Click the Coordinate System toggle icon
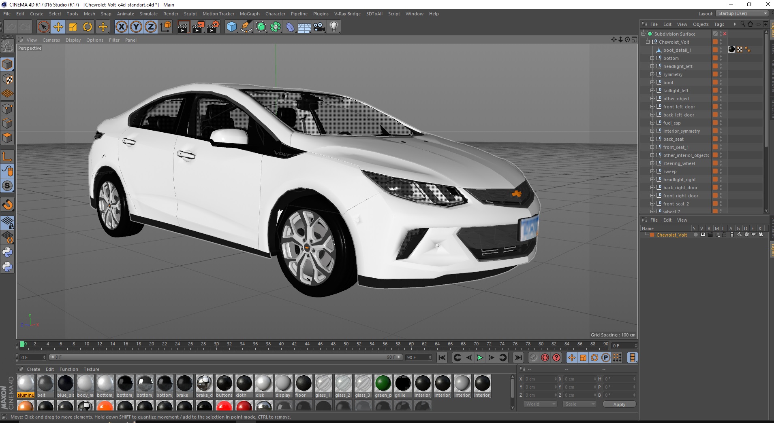The height and width of the screenshot is (423, 774). [165, 27]
